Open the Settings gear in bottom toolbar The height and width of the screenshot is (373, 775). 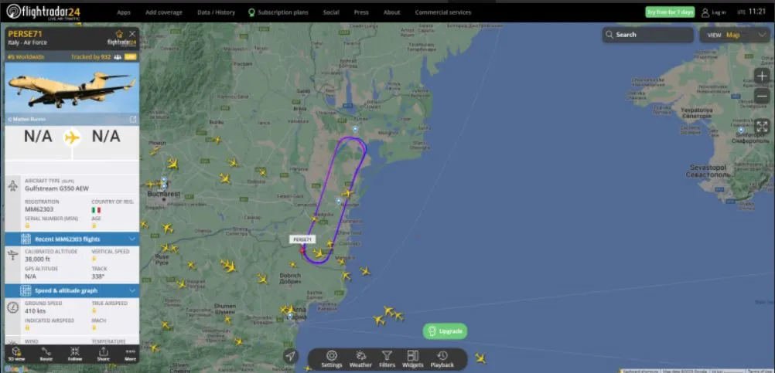(x=332, y=358)
